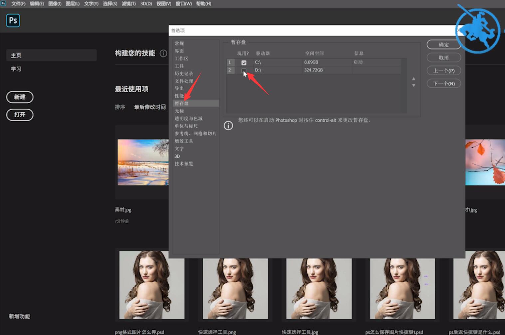Open the 素材.jpg snow scene thumbnail

click(143, 162)
